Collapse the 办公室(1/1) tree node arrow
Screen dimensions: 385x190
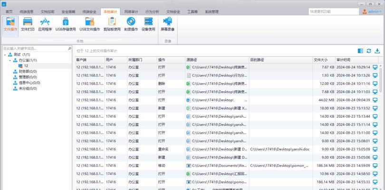click(10, 60)
